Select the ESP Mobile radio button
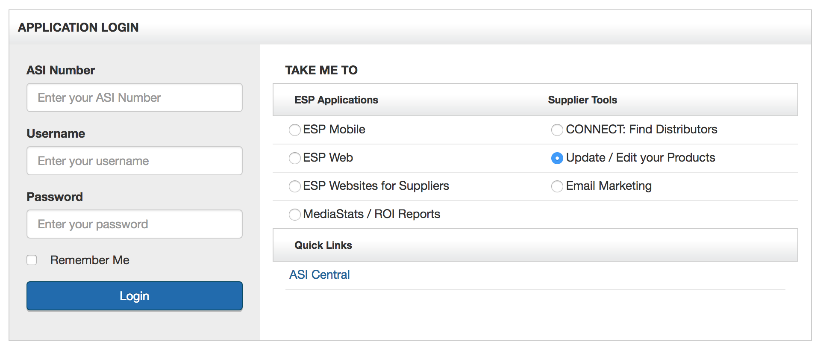 point(294,130)
